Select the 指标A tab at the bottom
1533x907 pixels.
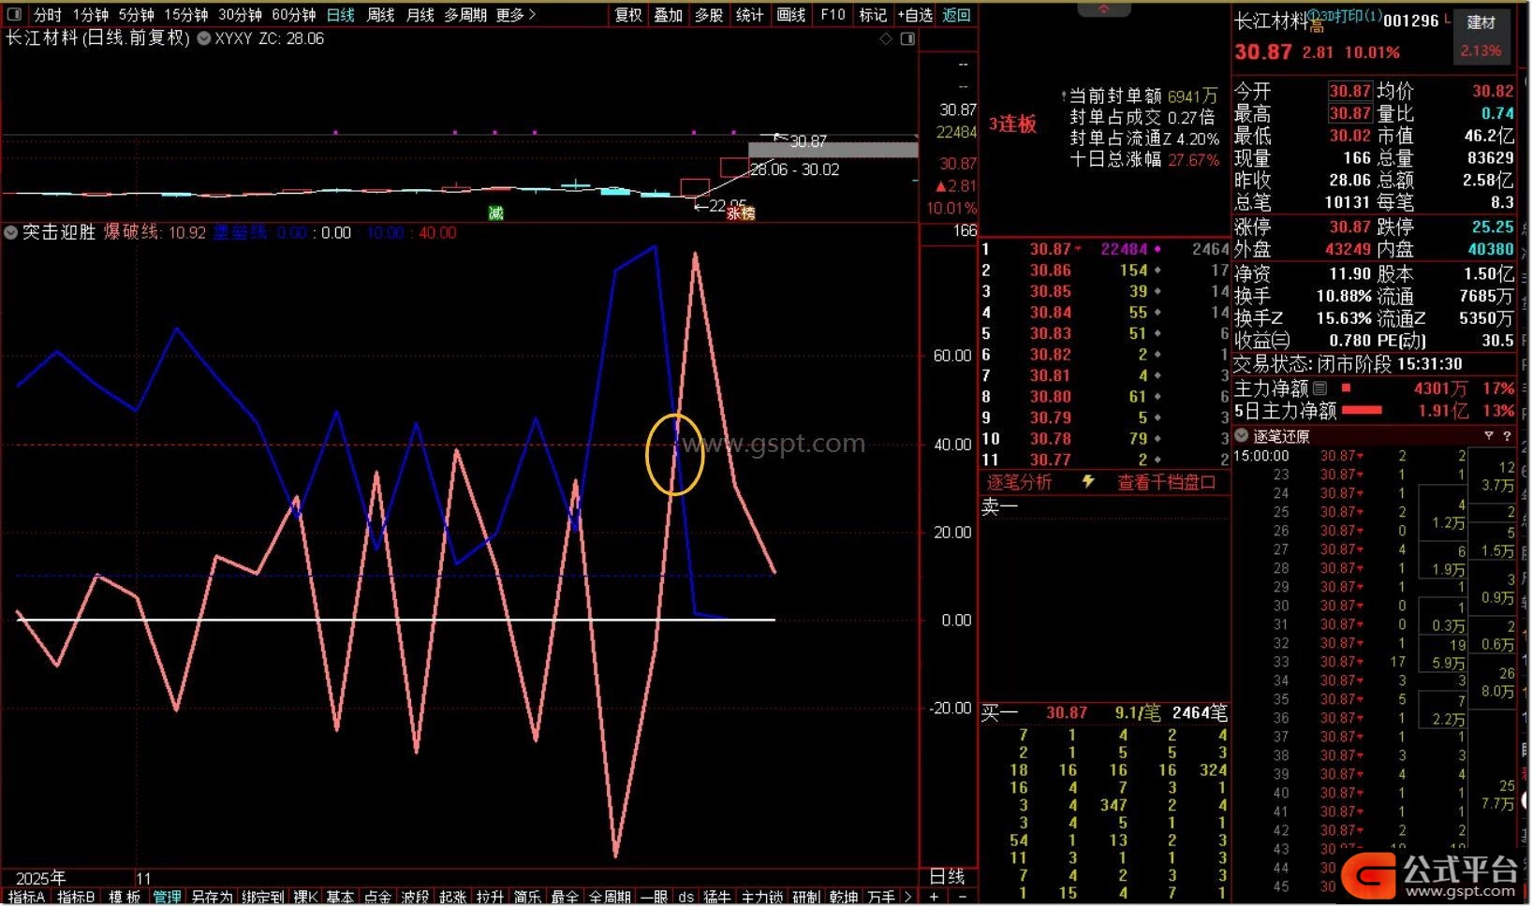[x=26, y=897]
